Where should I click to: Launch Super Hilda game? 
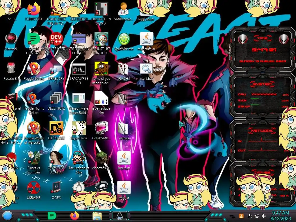tap(79, 131)
